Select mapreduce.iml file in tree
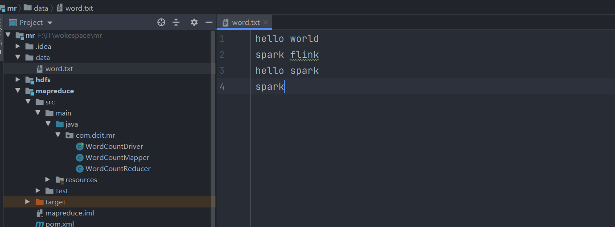 pos(70,213)
